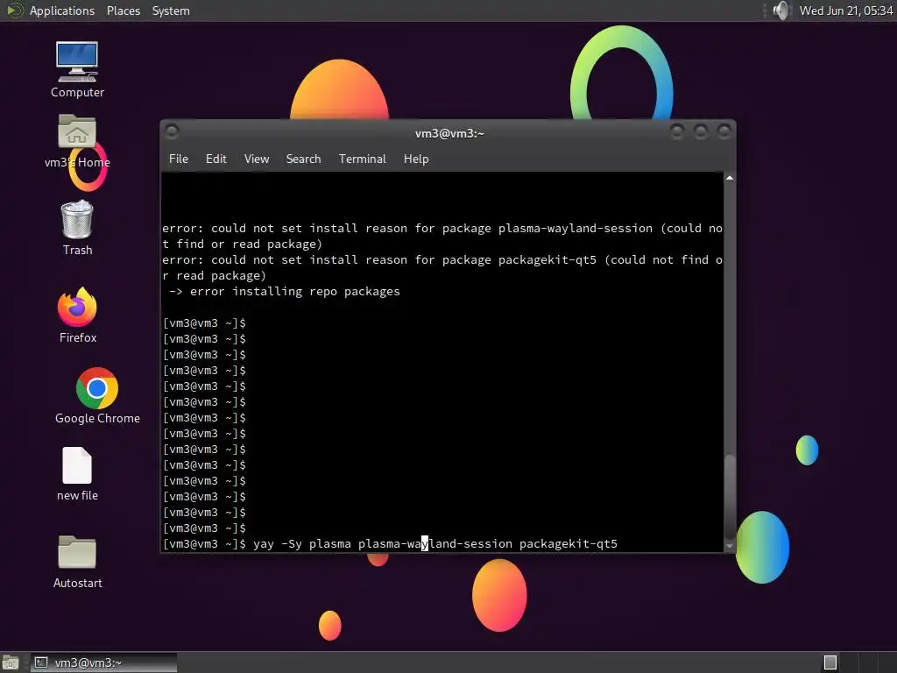
Task: Click the terminal scrollbar down arrow
Action: (x=730, y=546)
